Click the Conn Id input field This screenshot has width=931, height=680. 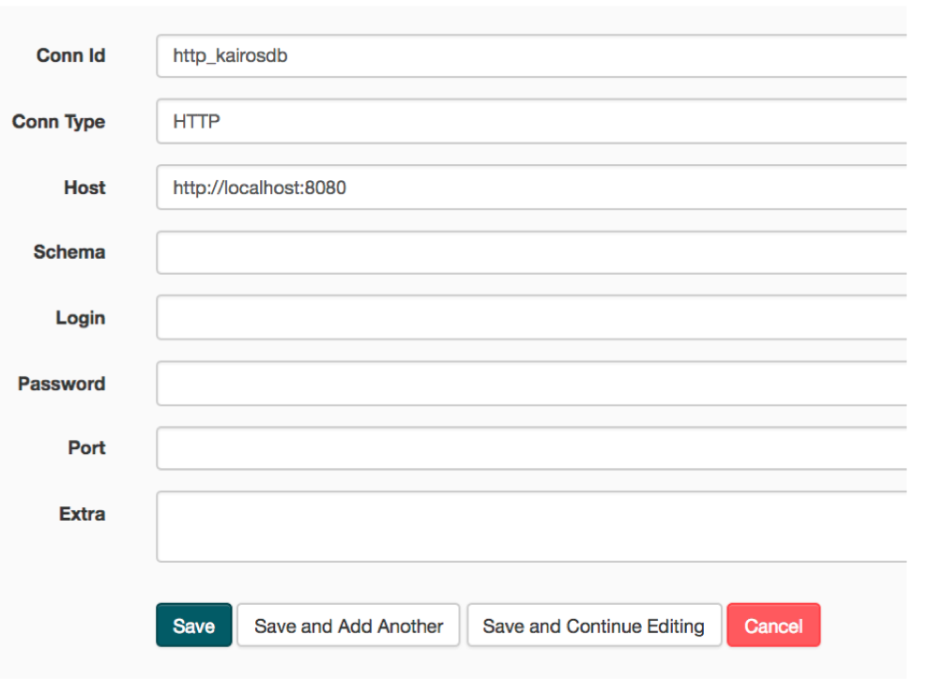click(x=530, y=56)
